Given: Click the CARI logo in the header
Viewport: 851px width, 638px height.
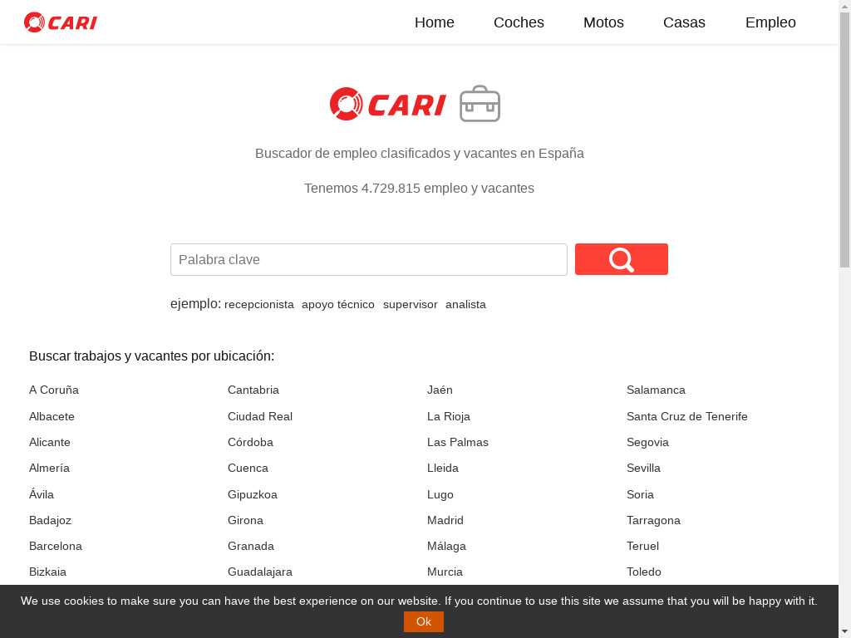Looking at the screenshot, I should coord(61,22).
